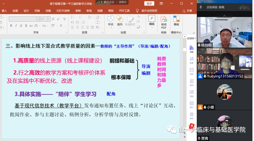Open the 模板 template center icon
The height and width of the screenshot is (141, 254).
[x=176, y=20]
